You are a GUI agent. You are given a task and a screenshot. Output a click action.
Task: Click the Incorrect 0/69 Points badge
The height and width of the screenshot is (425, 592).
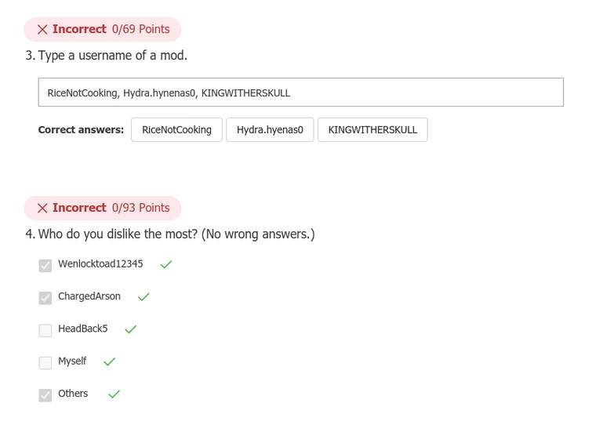(x=103, y=30)
